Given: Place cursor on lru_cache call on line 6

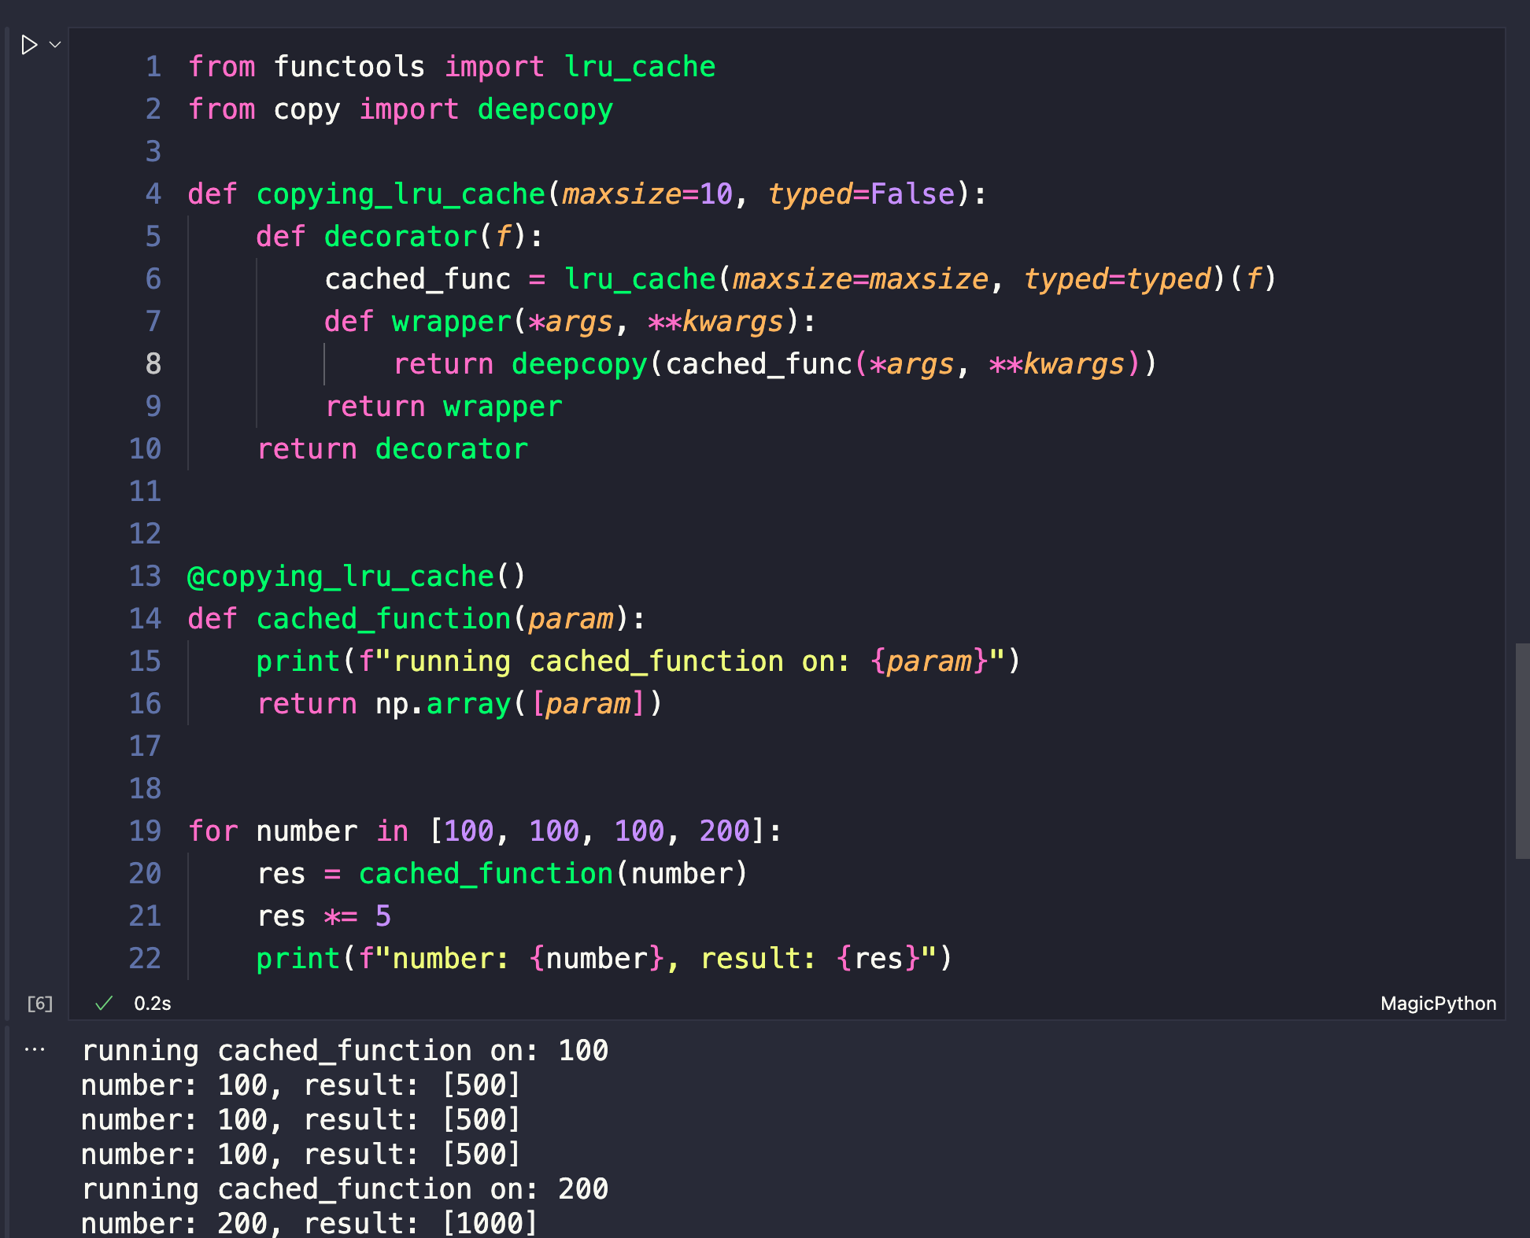Looking at the screenshot, I should click(x=639, y=279).
